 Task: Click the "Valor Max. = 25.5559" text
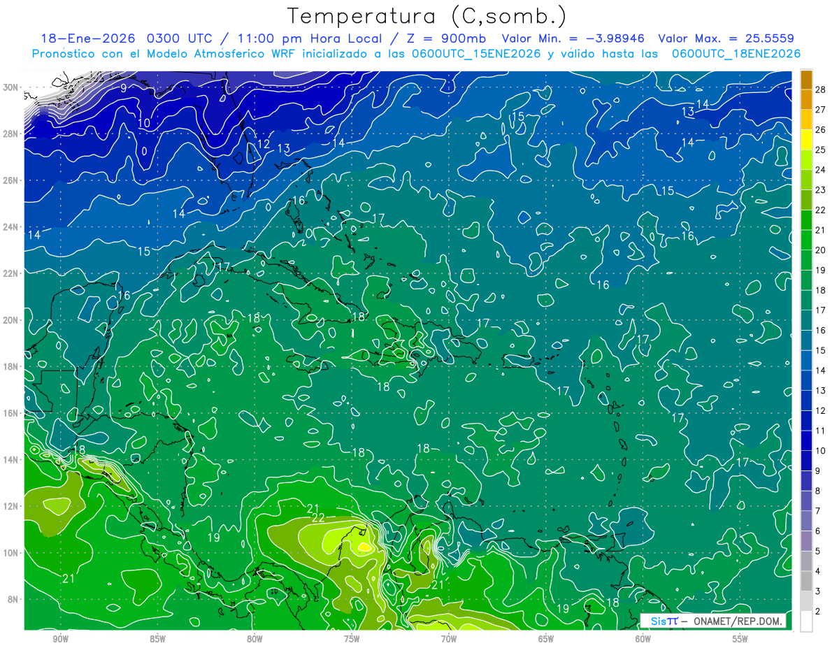tap(726, 38)
